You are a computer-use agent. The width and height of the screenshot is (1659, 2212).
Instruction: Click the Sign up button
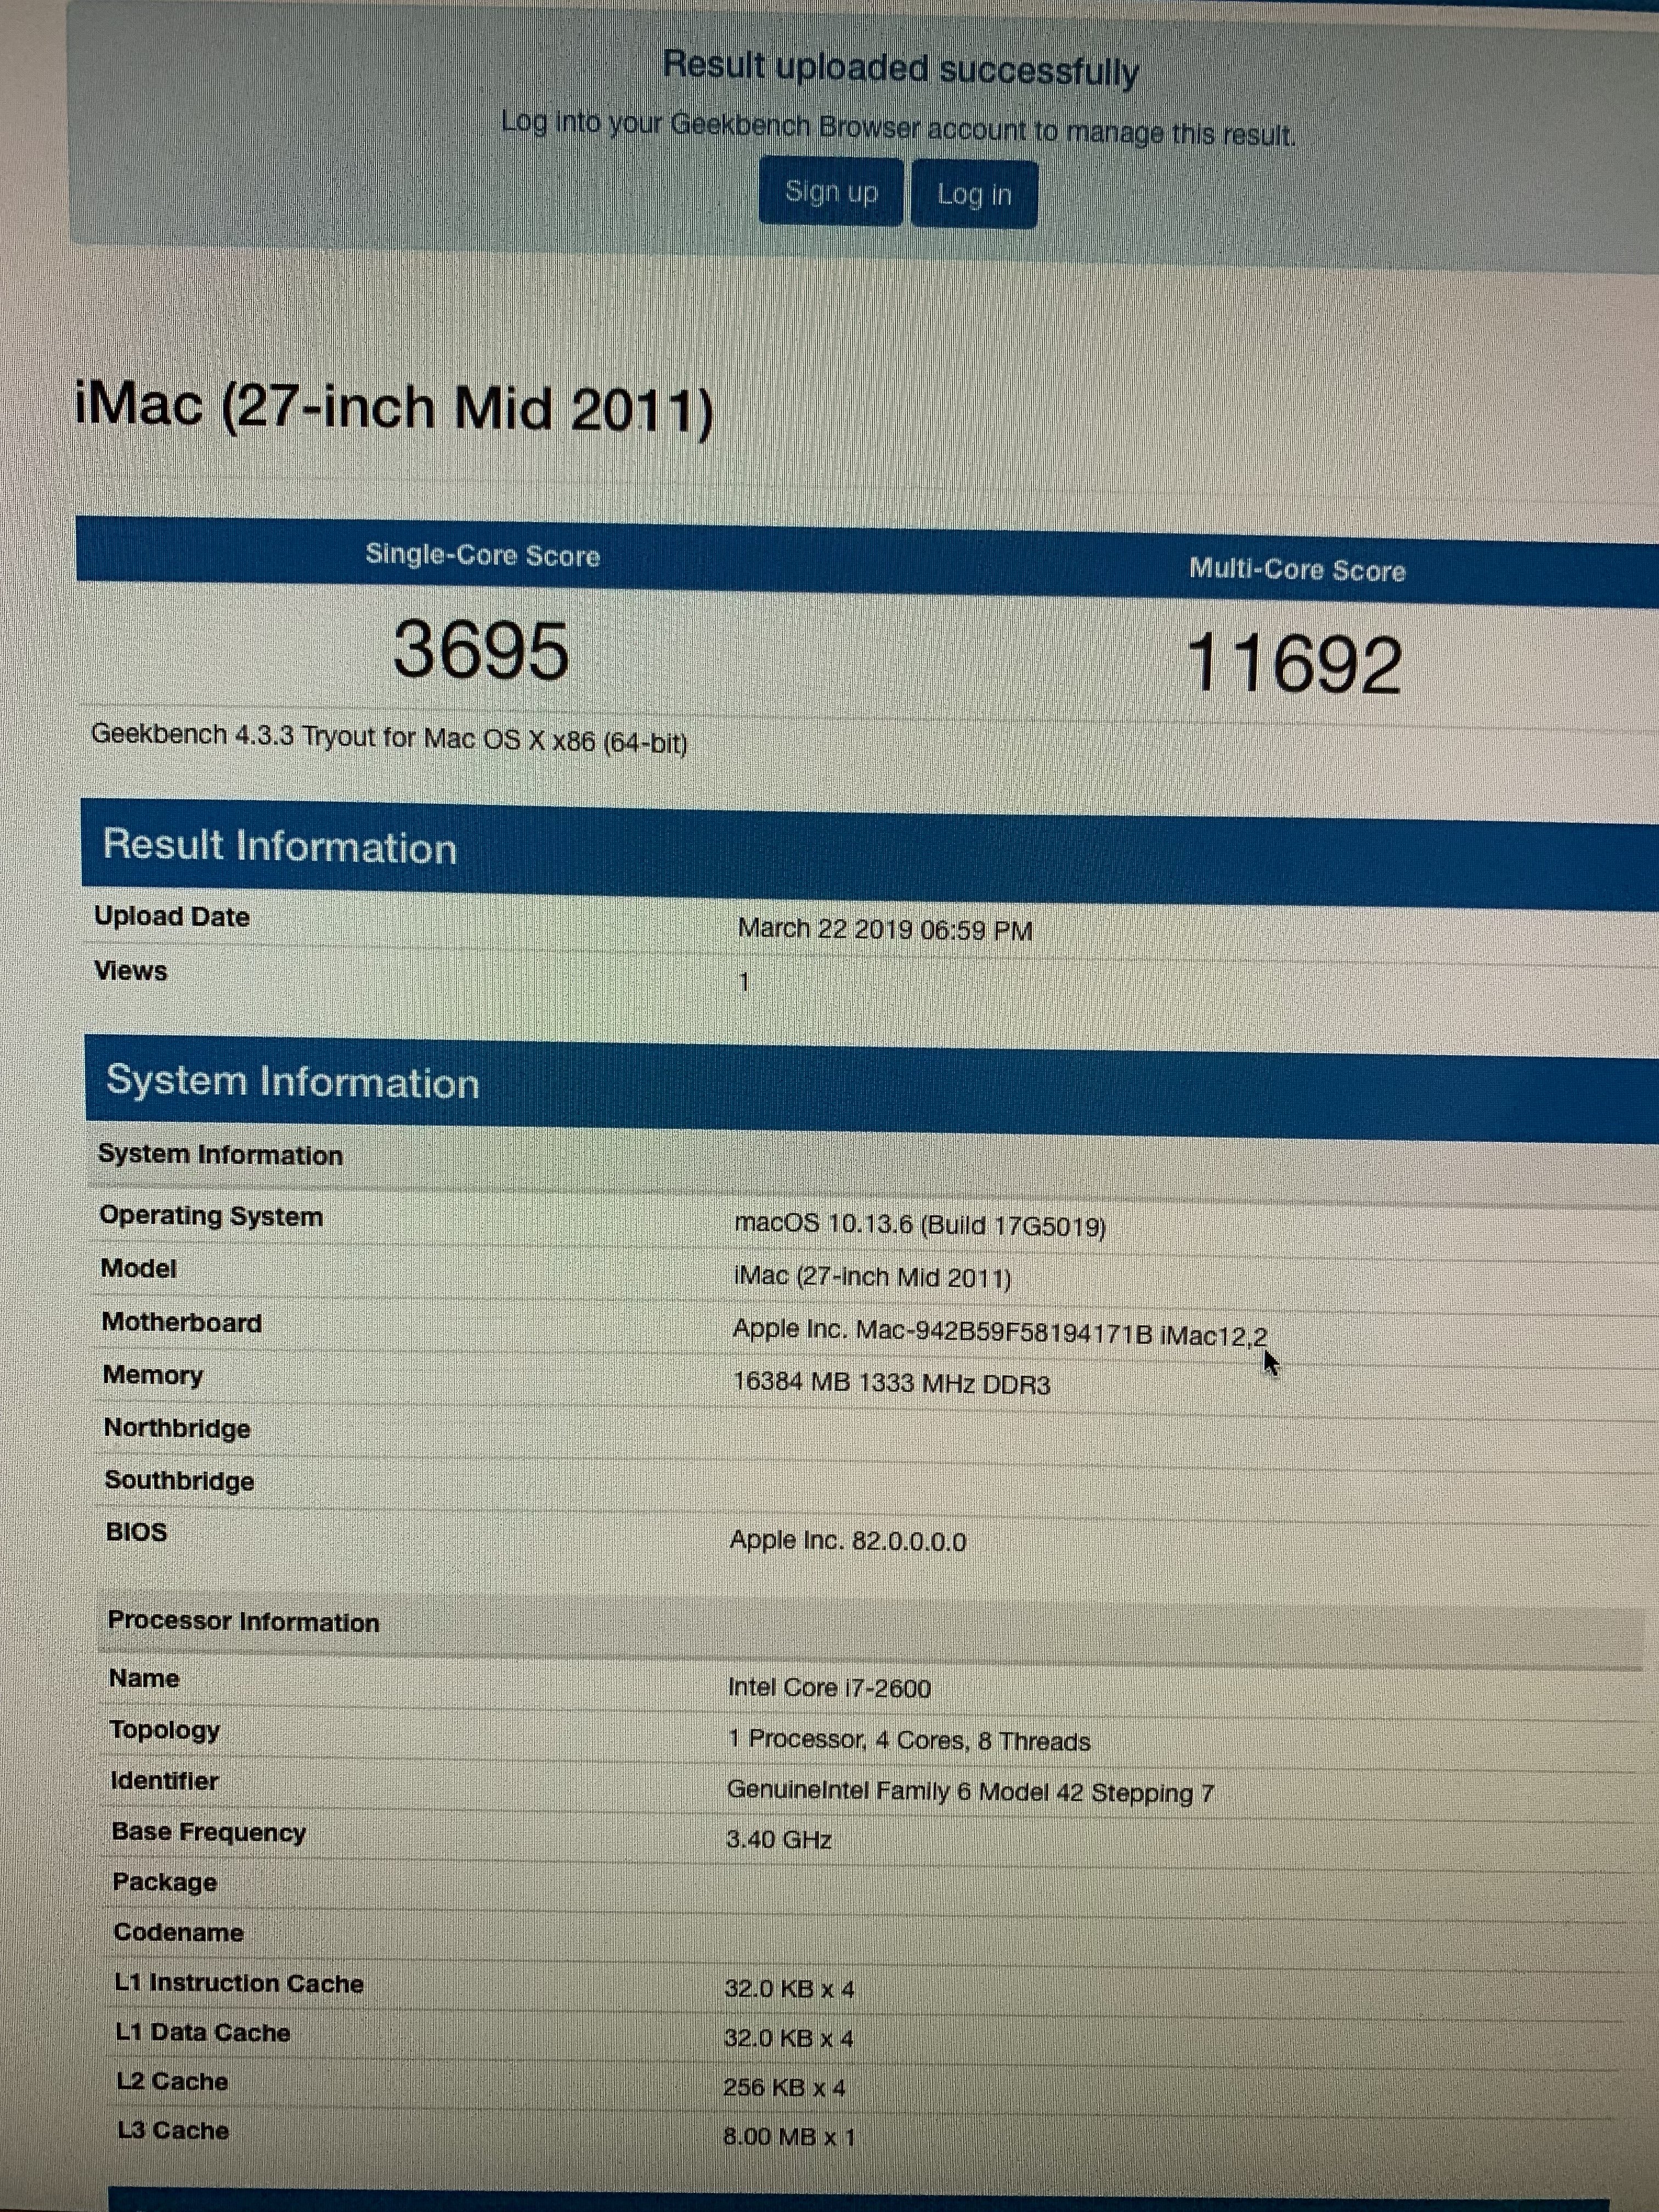[x=831, y=191]
